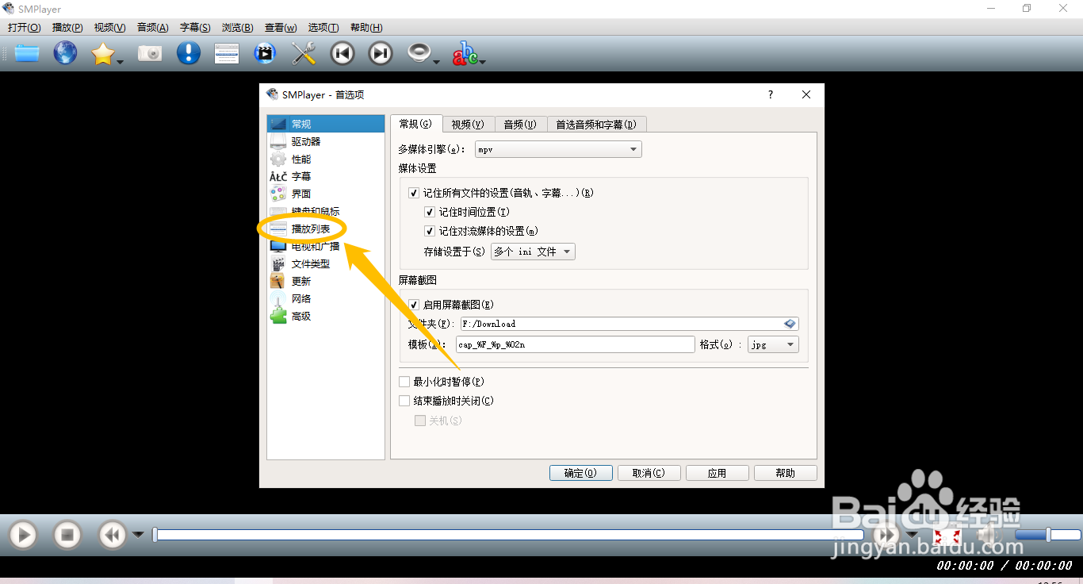Disable the 启用屏幕截图 option
The image size is (1083, 584).
point(414,305)
